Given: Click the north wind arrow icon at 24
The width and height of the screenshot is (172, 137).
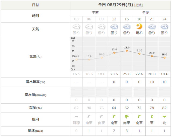Looking at the screenshot, I should [164, 117].
